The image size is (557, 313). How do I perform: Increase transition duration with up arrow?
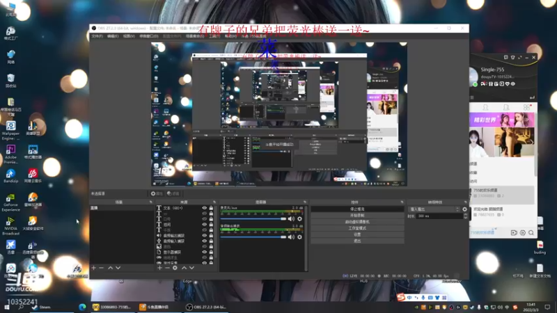[x=465, y=215]
